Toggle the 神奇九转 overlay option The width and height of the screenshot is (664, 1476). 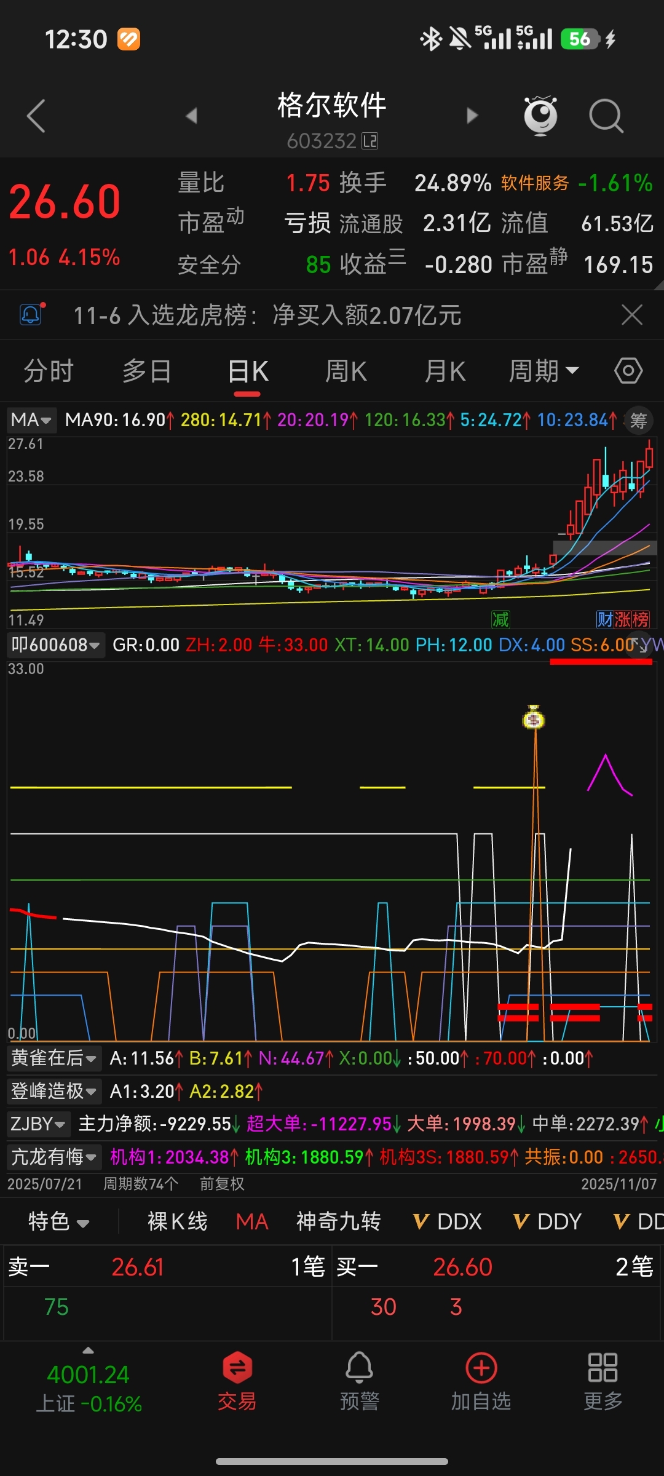point(339,1221)
